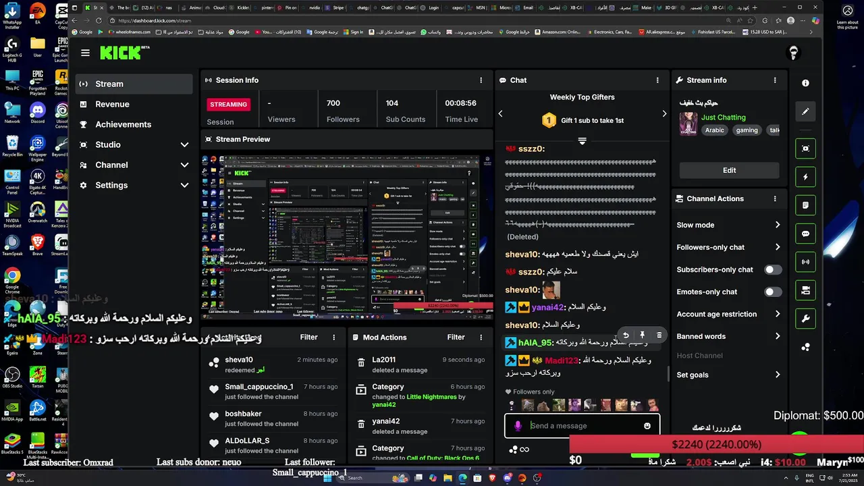Open Banned words settings
Screen dimensions: 864x486
click(x=729, y=337)
